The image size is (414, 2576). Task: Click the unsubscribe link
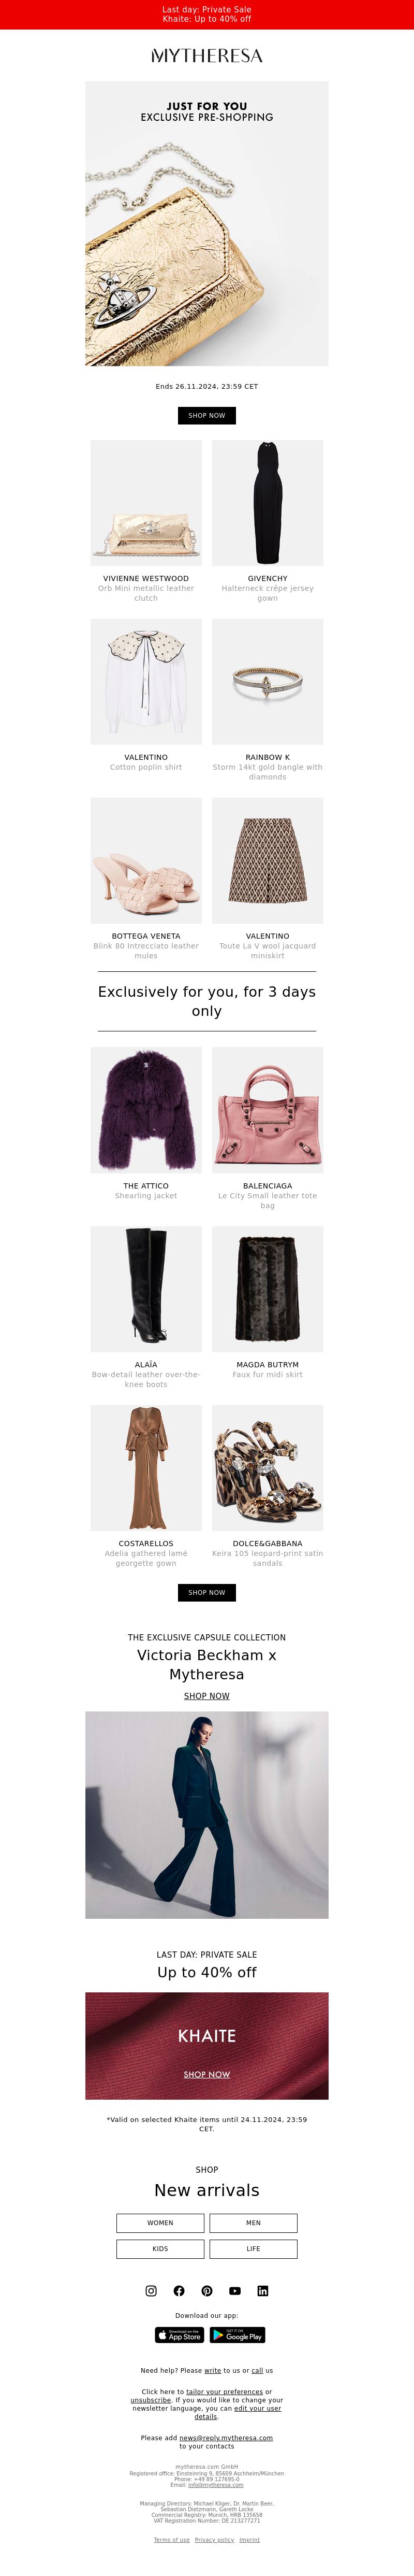pyautogui.click(x=151, y=2400)
